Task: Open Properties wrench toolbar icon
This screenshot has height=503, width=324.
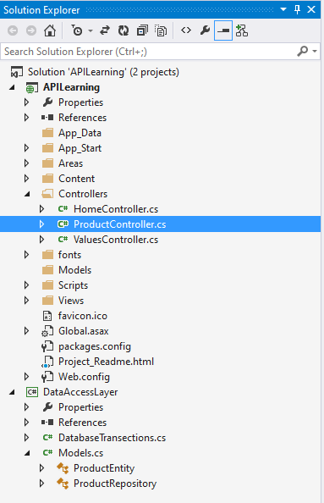Action: point(205,30)
